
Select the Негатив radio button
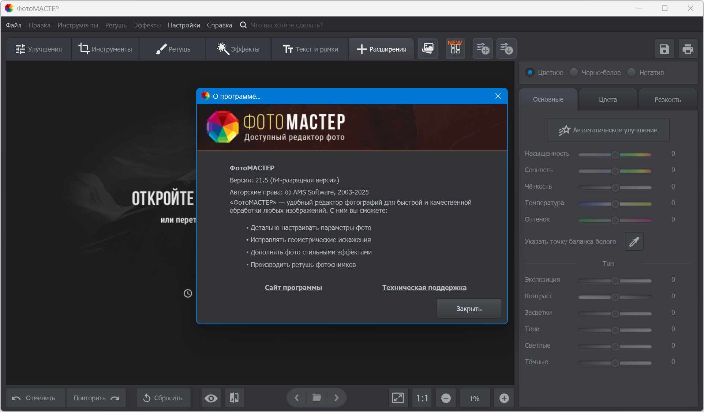tap(632, 72)
